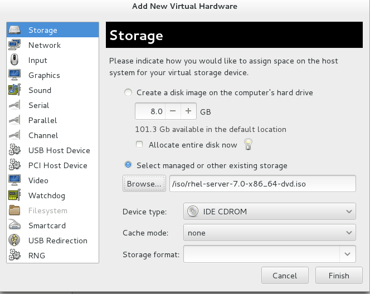Image resolution: width=370 pixels, height=294 pixels.
Task: Open the PCI Host Device label
Action: click(x=58, y=165)
